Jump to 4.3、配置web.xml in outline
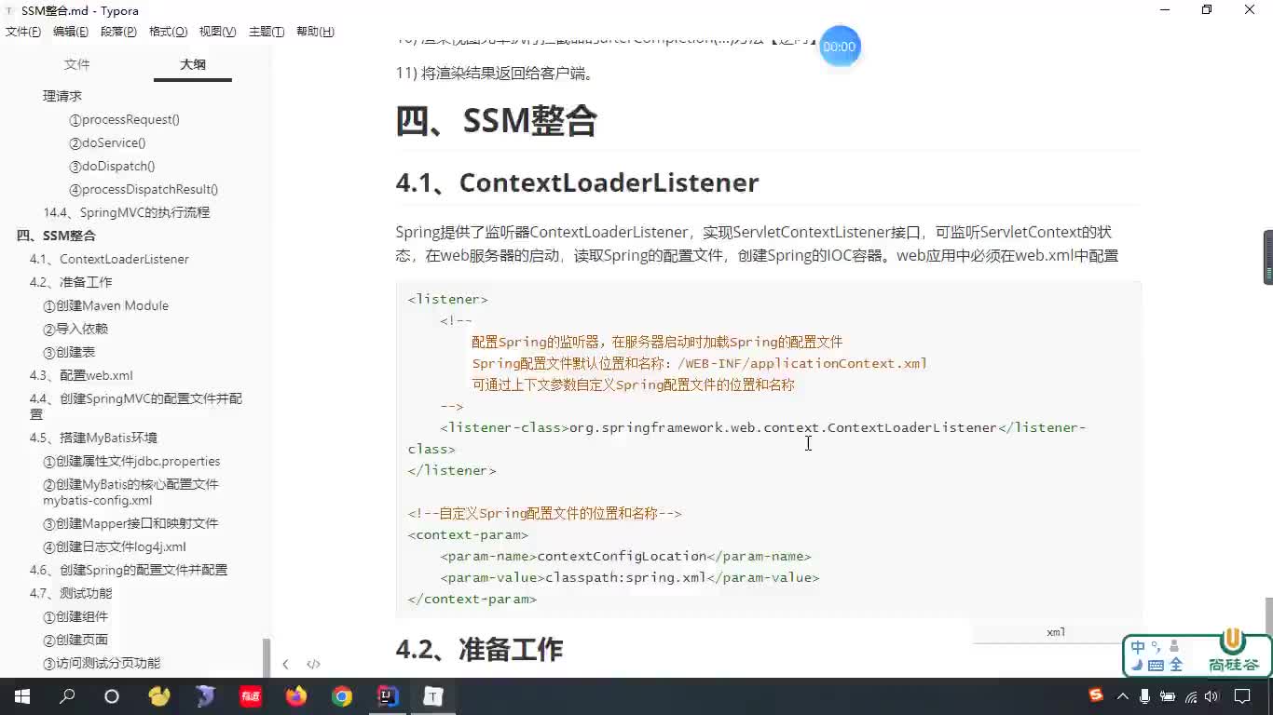This screenshot has width=1273, height=715. 81,375
